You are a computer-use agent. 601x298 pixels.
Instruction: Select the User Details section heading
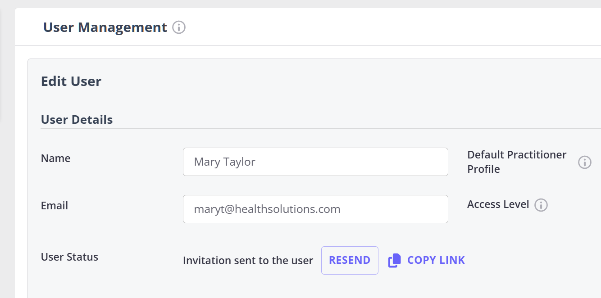77,120
